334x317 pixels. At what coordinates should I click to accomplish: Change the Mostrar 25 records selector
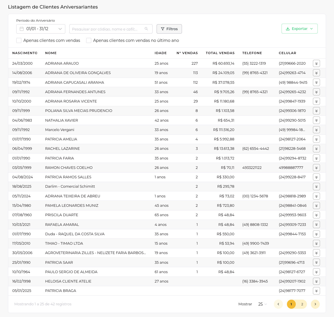(262, 304)
